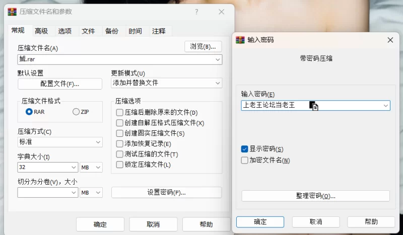Switch to the 时间 tab
This screenshot has width=403, height=235.
coord(135,31)
